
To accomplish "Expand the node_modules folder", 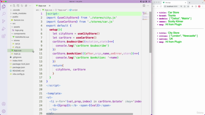I will pyautogui.click(x=19, y=13).
